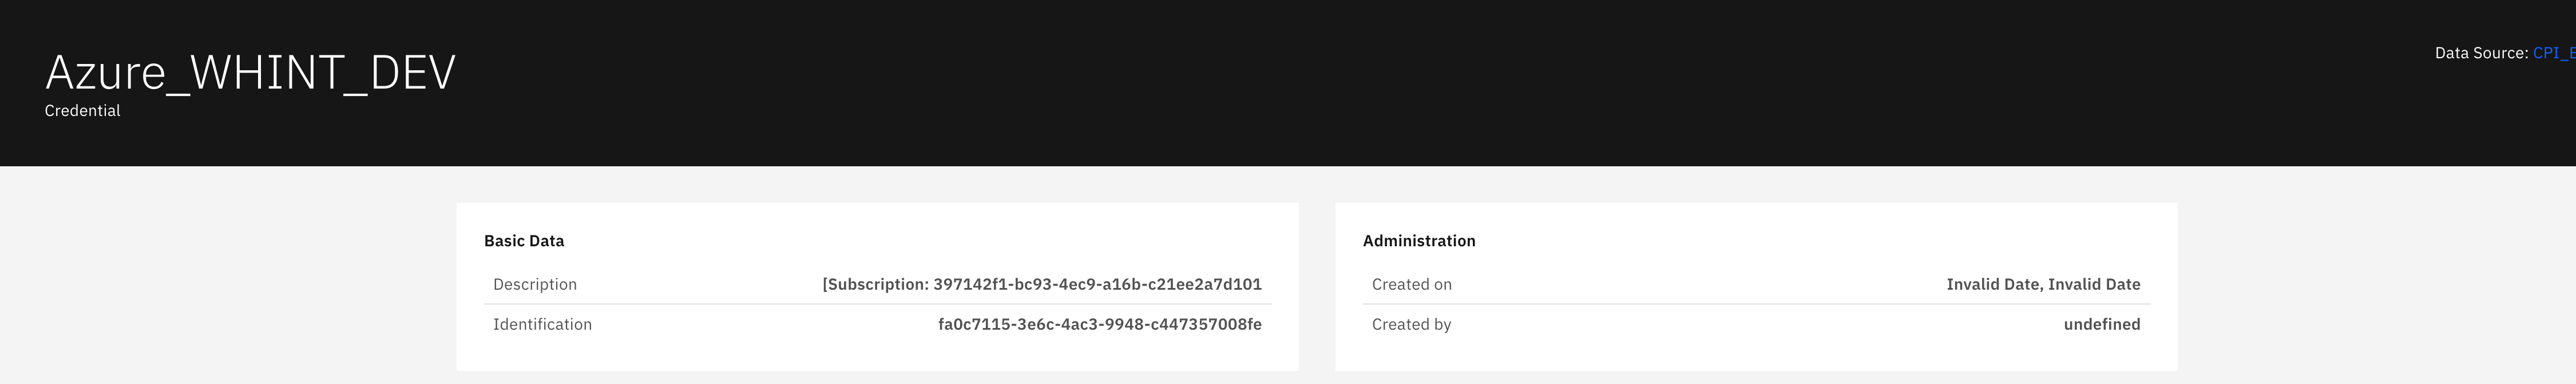Click the Description field label

coord(534,284)
